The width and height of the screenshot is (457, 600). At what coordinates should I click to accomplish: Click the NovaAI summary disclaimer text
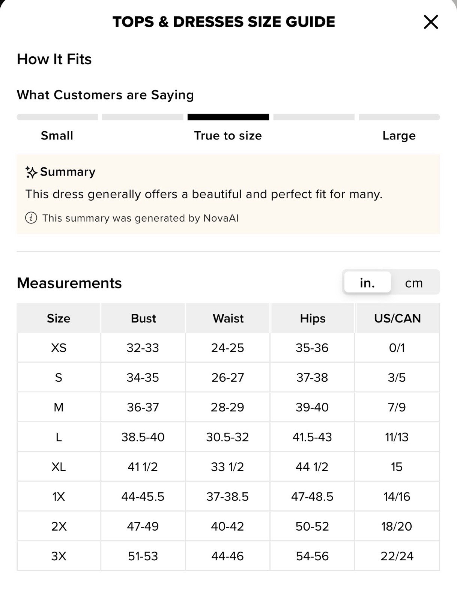coord(140,218)
